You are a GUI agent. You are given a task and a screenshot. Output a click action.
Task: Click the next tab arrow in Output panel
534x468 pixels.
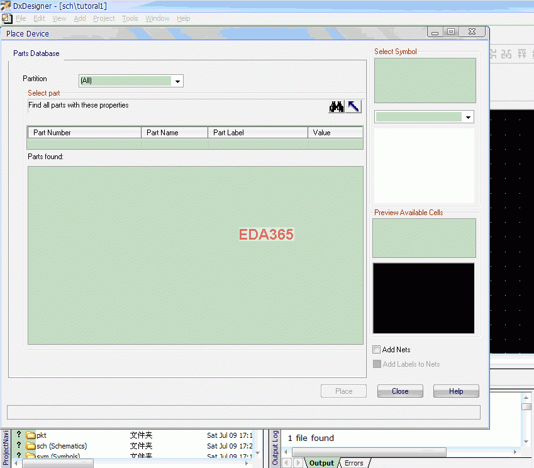(298, 463)
